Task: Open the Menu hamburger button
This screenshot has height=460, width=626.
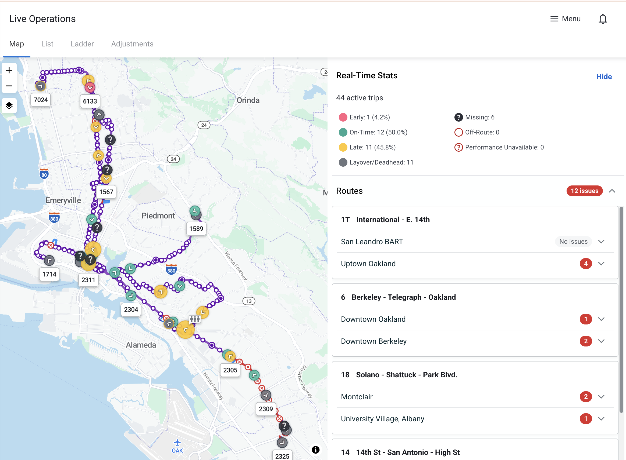Action: 565,19
